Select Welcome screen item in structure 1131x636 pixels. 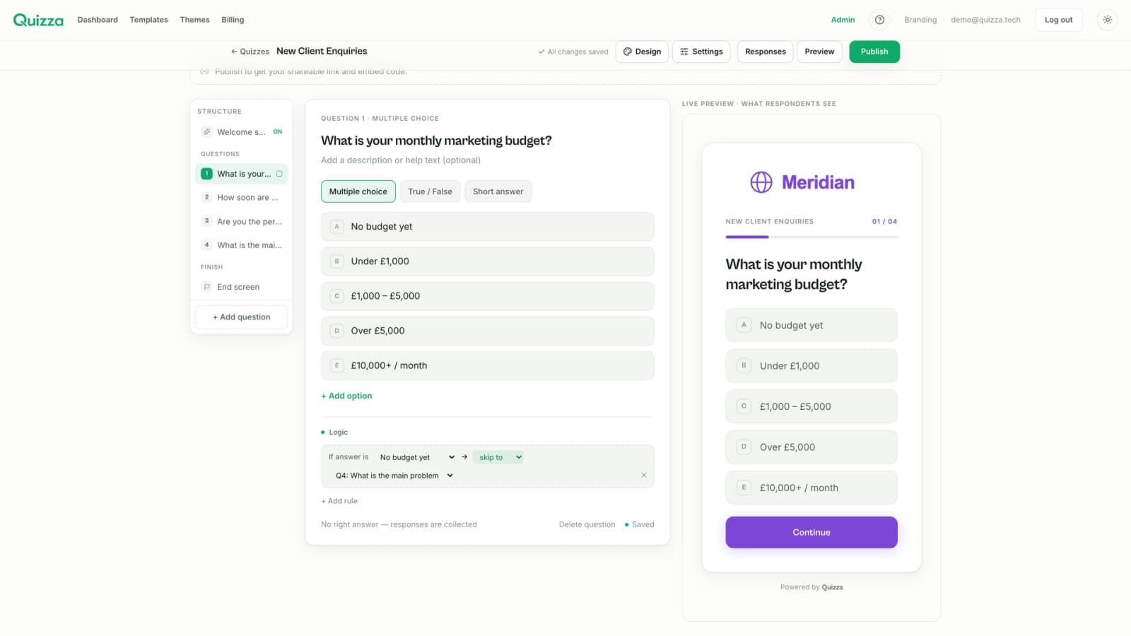pos(242,132)
